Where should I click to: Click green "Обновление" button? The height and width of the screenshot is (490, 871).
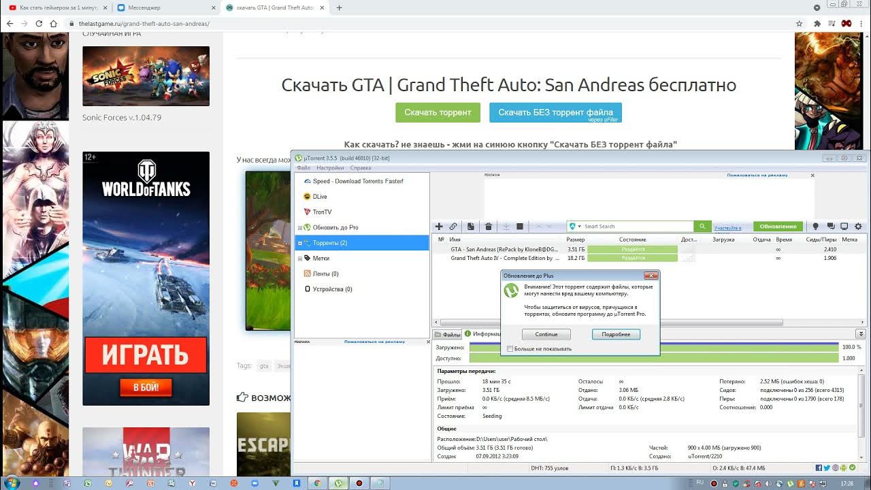click(x=778, y=227)
